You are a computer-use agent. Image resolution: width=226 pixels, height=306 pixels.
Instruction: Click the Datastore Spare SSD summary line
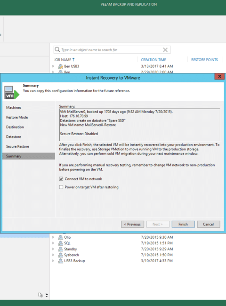tap(93, 121)
